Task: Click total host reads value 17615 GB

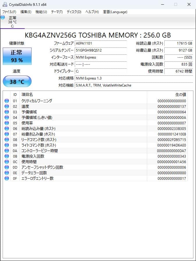Action: tap(179, 43)
